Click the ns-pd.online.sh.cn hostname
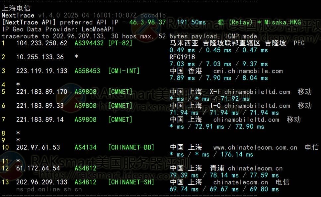The image size is (321, 197). (x=49, y=189)
